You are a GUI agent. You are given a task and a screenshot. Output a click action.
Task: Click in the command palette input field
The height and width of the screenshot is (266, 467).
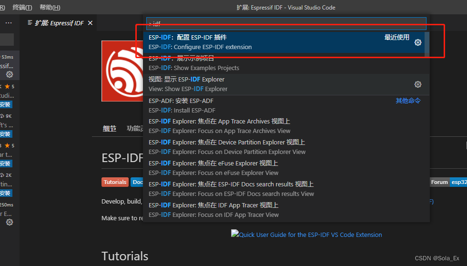click(x=286, y=23)
